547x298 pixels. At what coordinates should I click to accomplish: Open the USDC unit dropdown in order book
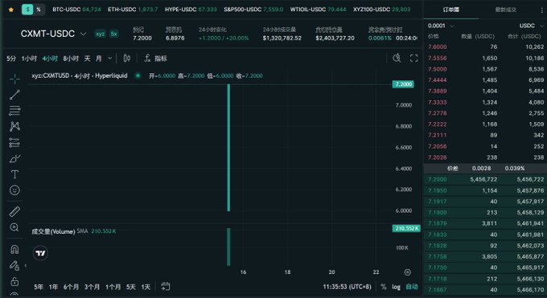tap(532, 26)
